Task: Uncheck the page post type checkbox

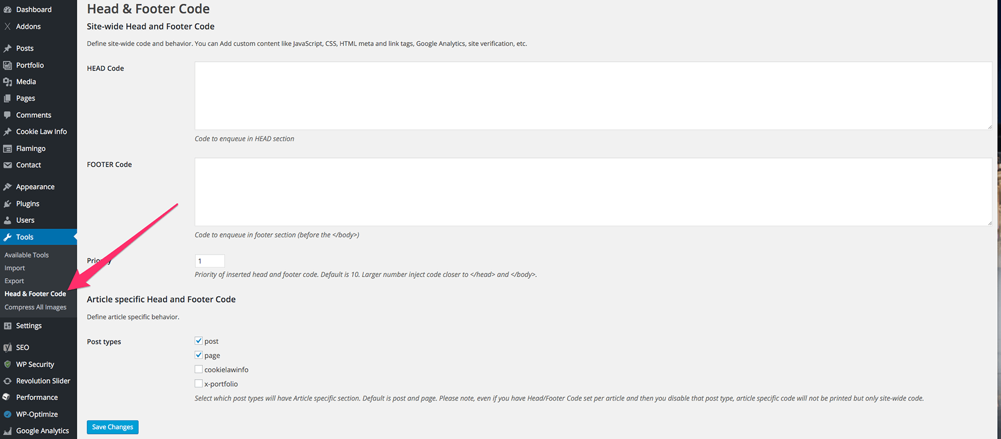Action: tap(199, 355)
